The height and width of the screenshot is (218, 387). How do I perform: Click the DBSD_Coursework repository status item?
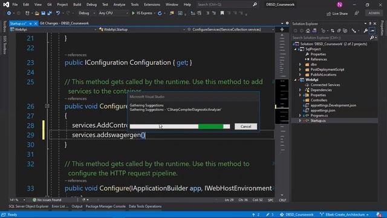click(297, 214)
